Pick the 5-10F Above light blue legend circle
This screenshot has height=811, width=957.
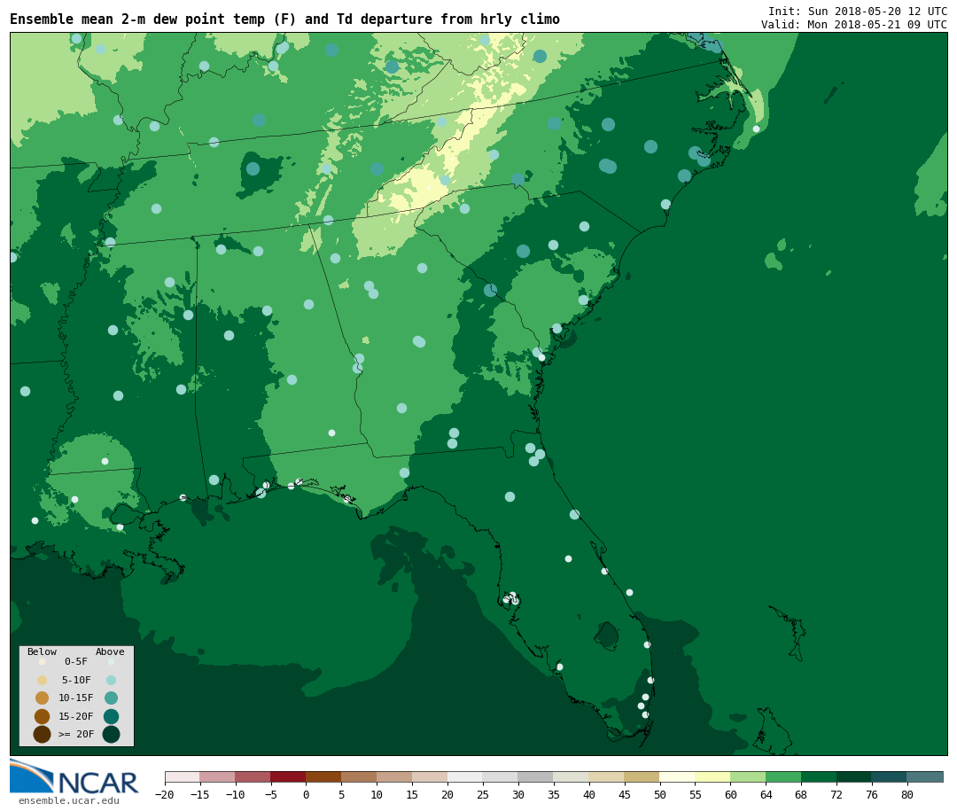(x=111, y=680)
